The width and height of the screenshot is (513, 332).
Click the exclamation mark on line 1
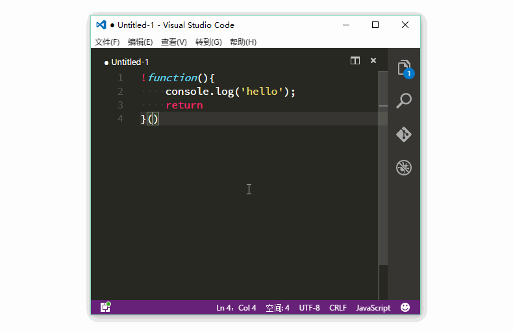(x=144, y=78)
